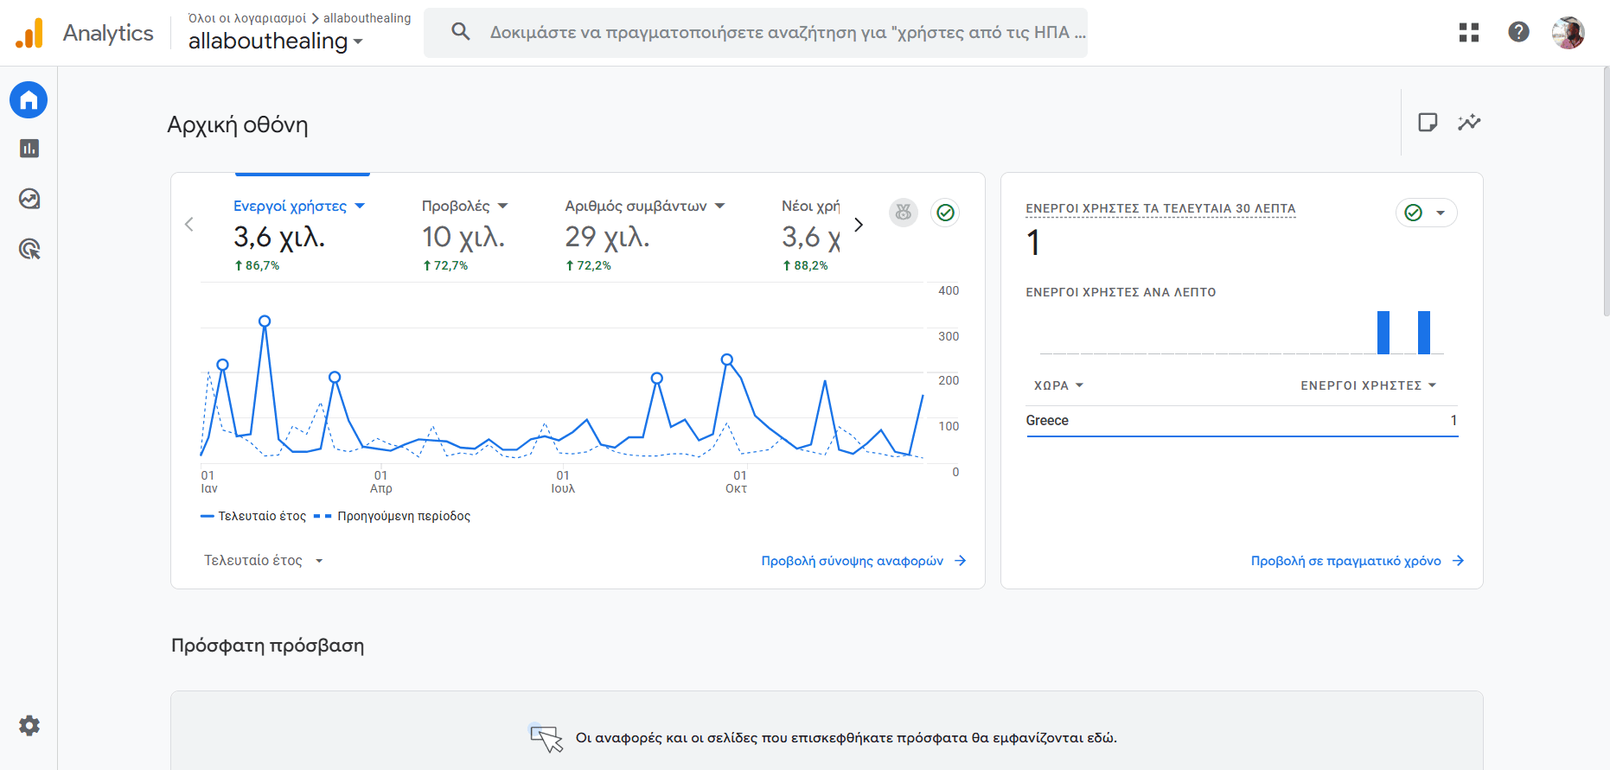Open the Insights sparkline icon
The height and width of the screenshot is (770, 1610).
point(1469,123)
